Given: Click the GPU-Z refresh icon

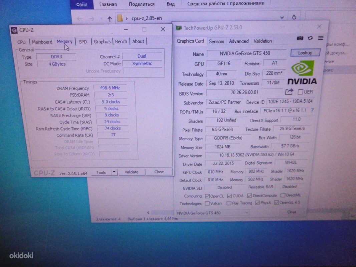Looking at the screenshot, I should tap(310, 38).
